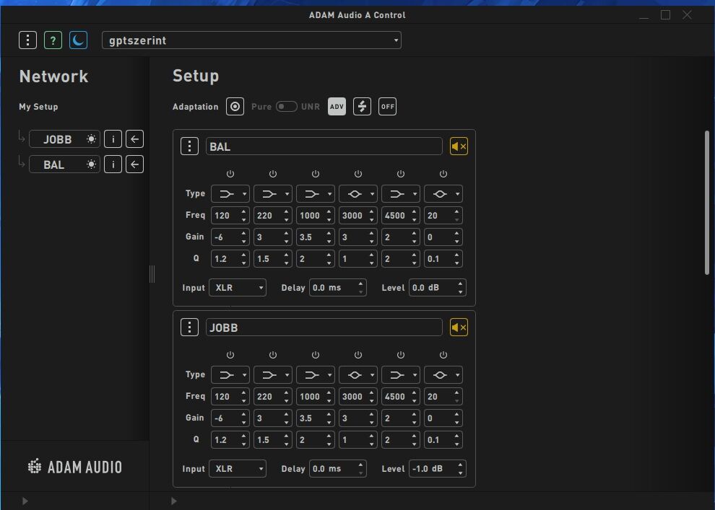Click the JOBB Delay 0.0 ms field
The height and width of the screenshot is (510, 715).
point(337,469)
